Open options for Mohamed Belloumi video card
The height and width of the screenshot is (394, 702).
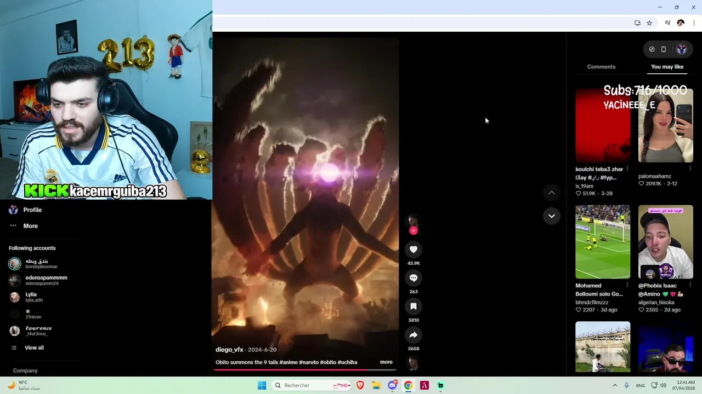(x=627, y=285)
